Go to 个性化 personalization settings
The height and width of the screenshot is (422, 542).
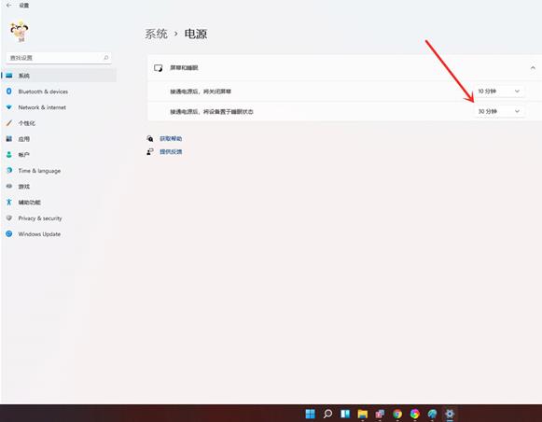[59, 123]
